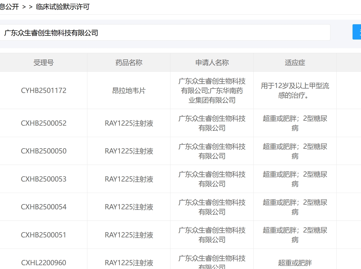The width and height of the screenshot is (361, 269).
Task: Select acceptance number CXHL2200960
Action: click(44, 263)
